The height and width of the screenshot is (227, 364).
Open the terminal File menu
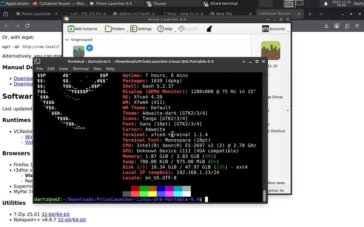[40, 69]
